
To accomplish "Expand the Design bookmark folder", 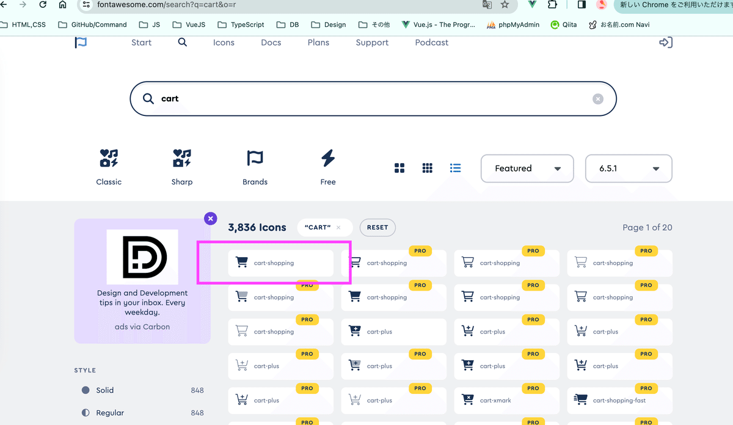I will [329, 25].
